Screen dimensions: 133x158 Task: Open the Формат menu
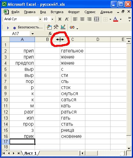pyautogui.click(x=74, y=12)
